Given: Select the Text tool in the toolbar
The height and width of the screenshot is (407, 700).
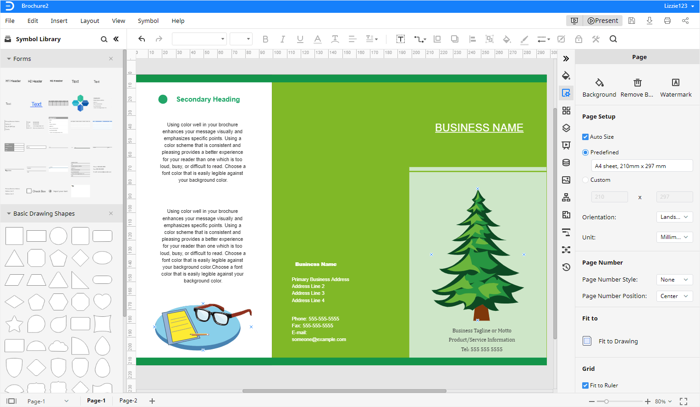Looking at the screenshot, I should click(x=401, y=39).
